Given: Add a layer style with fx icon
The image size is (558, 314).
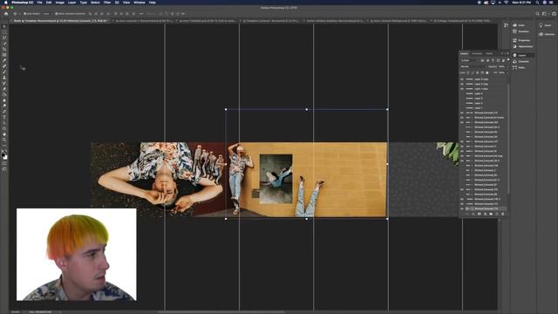Looking at the screenshot, I should 473,214.
